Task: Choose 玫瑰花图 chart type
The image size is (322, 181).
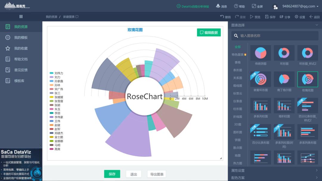Action: coord(308,79)
